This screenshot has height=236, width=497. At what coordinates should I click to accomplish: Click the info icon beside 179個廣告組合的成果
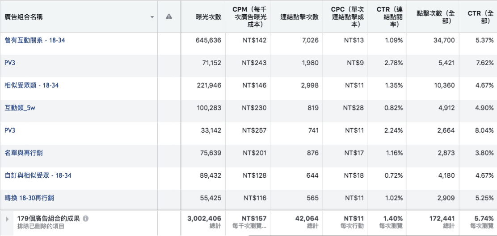(x=85, y=219)
